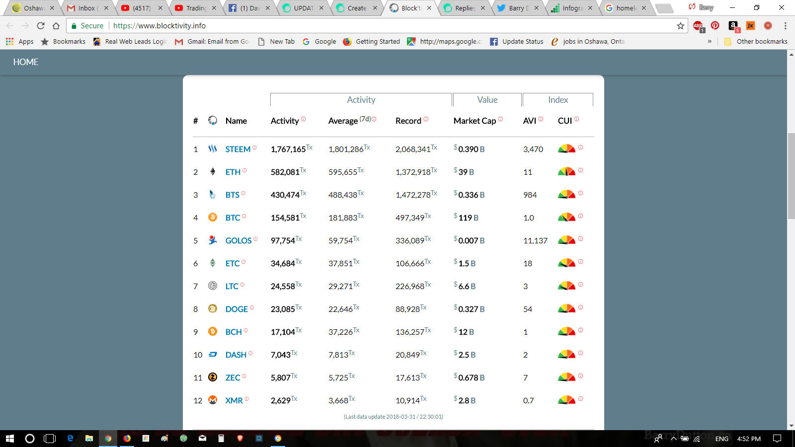Click STEEM's market cap value $0.390 B
The height and width of the screenshot is (447, 795).
click(469, 149)
